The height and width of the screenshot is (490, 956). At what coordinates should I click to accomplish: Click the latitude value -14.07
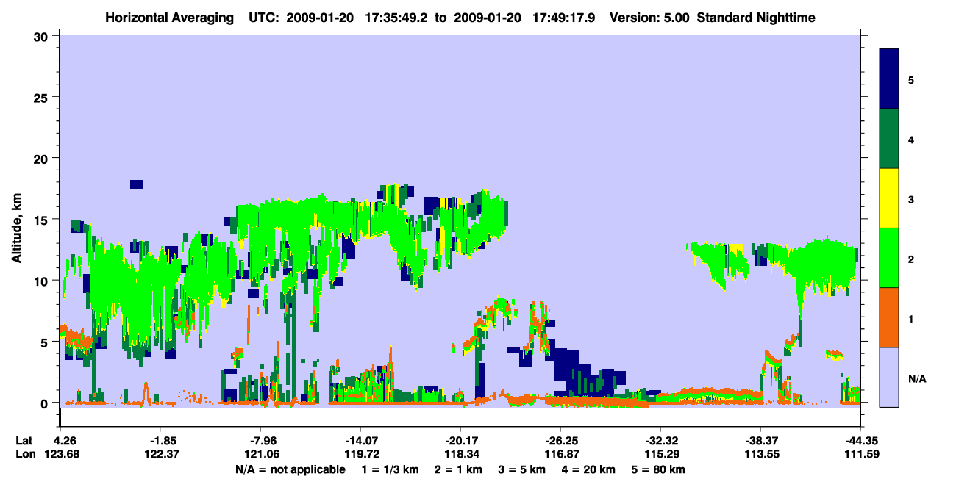click(x=360, y=441)
